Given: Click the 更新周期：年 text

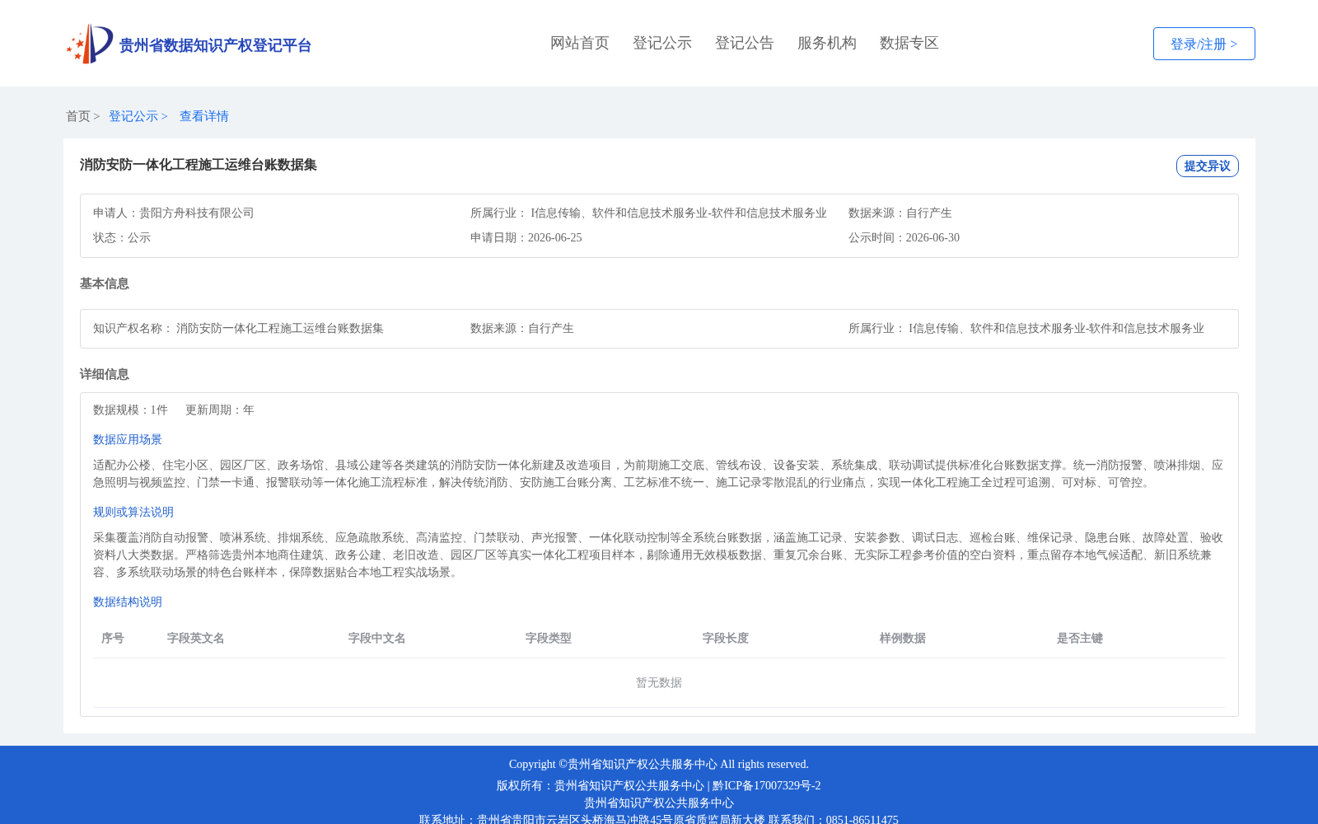Looking at the screenshot, I should point(220,410).
